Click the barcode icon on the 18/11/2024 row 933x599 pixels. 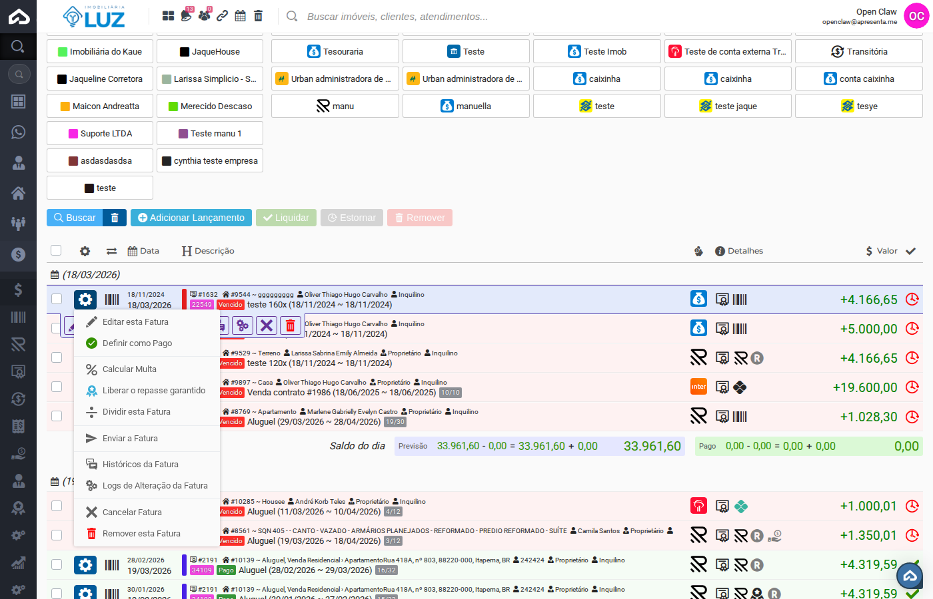(112, 299)
